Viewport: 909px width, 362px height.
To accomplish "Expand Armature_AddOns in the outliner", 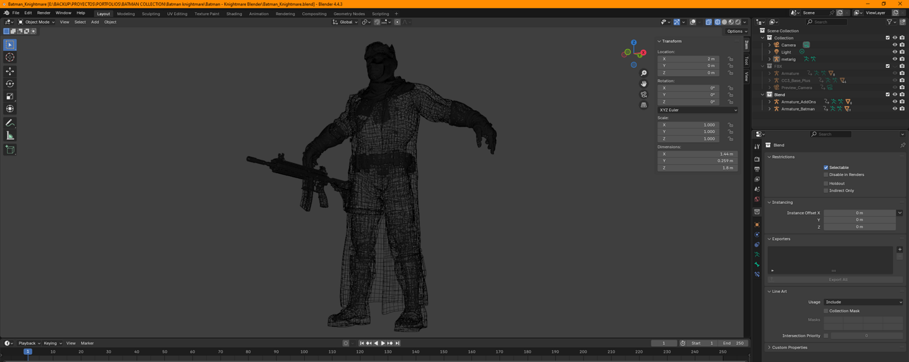I will [x=770, y=102].
